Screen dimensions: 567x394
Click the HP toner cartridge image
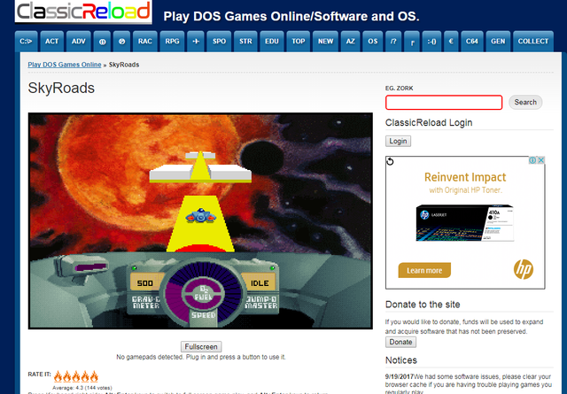click(x=464, y=222)
